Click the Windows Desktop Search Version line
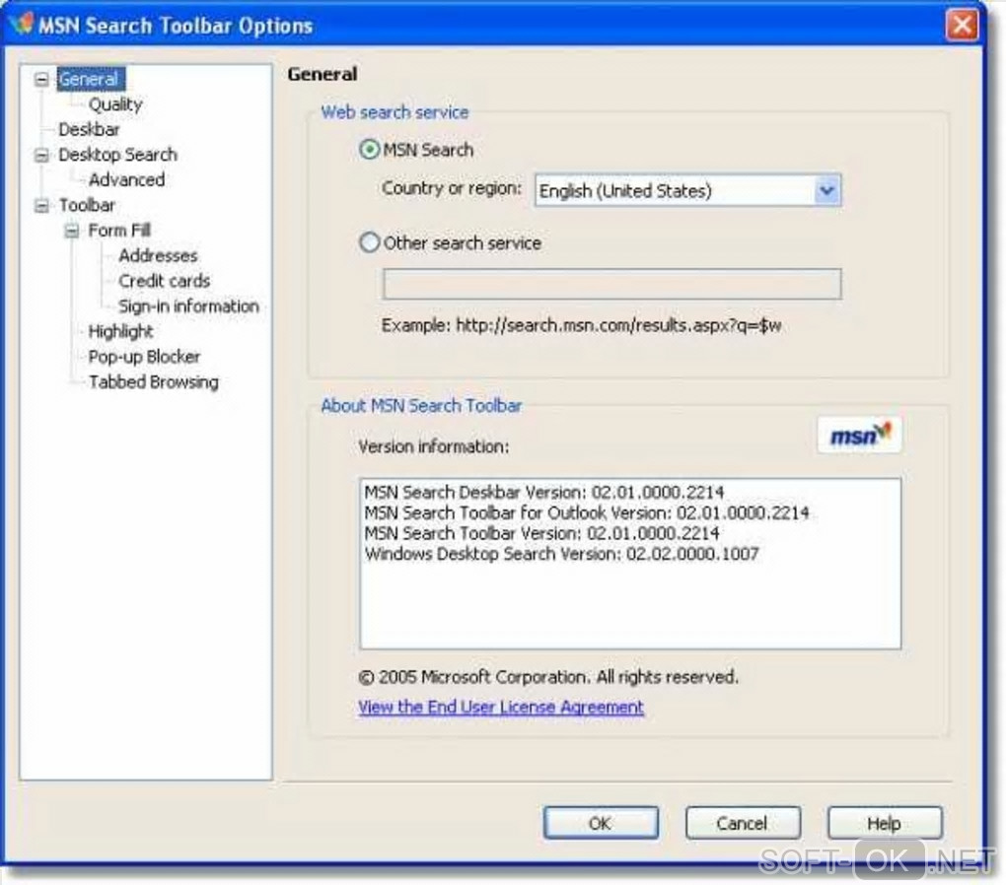The height and width of the screenshot is (885, 1006). pos(561,554)
